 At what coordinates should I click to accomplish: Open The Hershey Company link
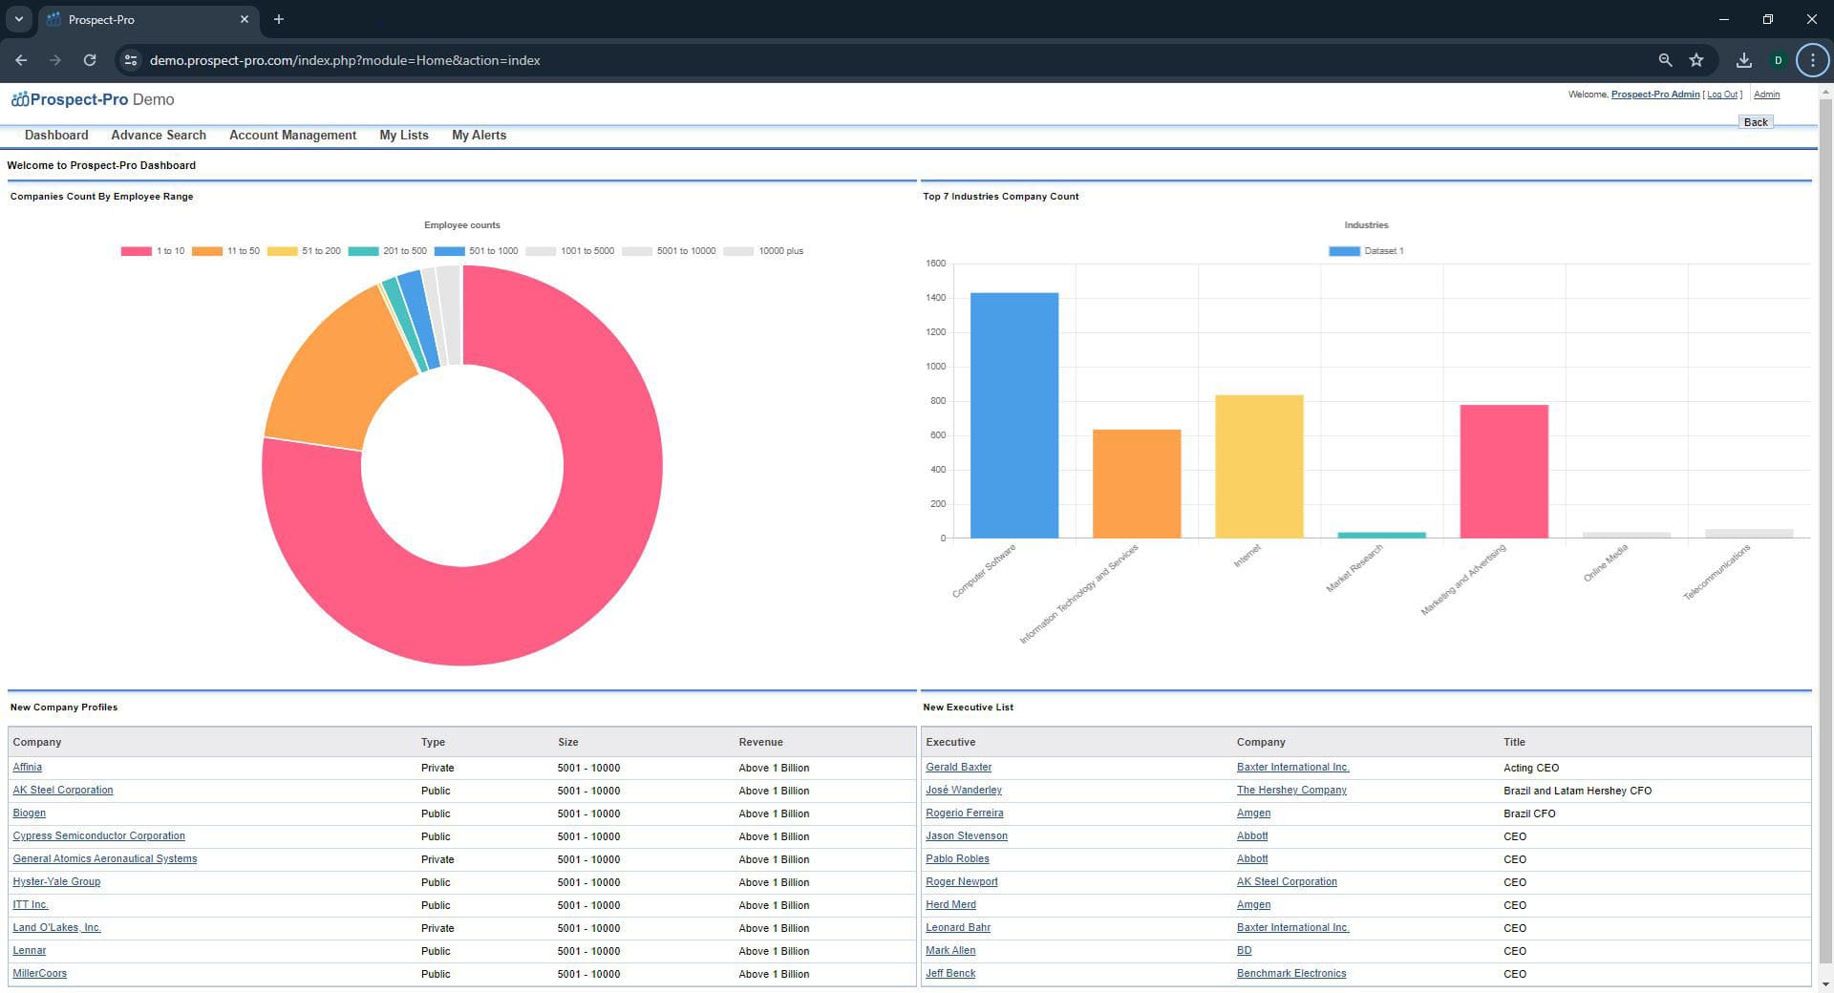click(x=1291, y=791)
